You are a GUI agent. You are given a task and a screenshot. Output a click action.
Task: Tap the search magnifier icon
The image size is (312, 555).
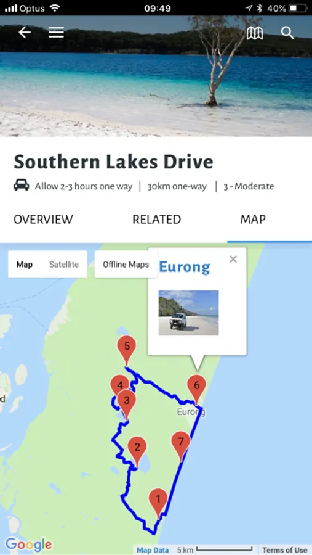(287, 33)
